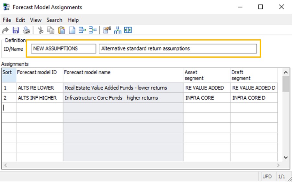
Task: Open the Search menu
Action: point(54,20)
